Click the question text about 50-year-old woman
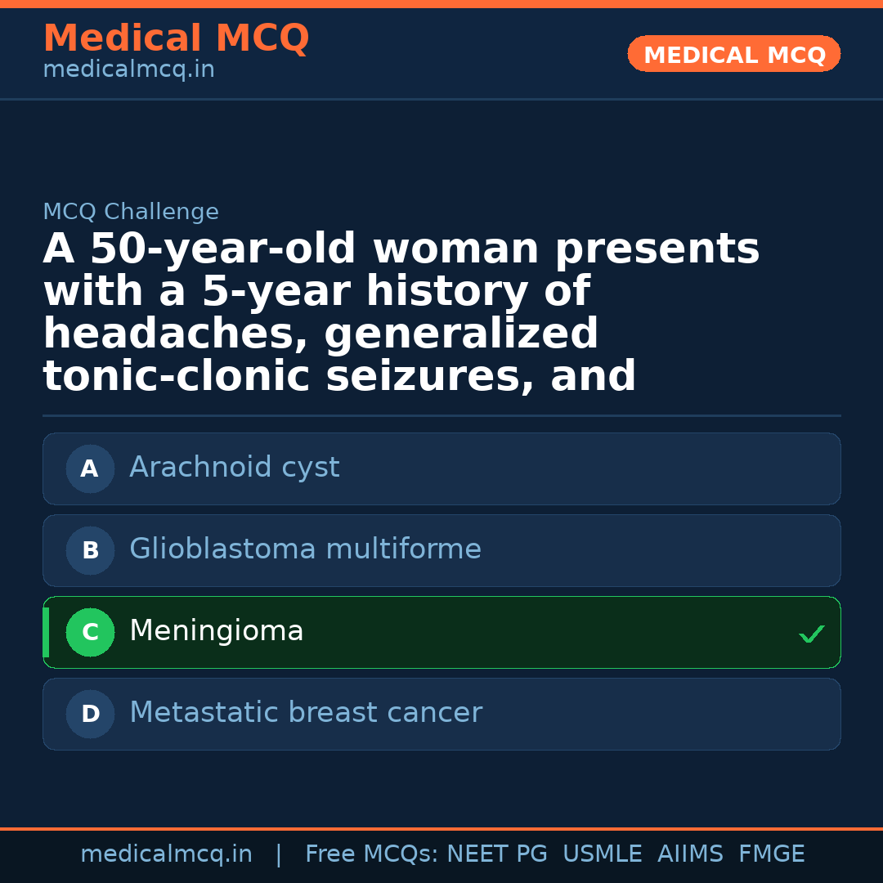 click(x=401, y=312)
